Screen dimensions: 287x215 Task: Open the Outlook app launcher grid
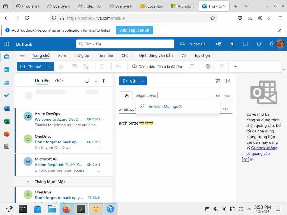[7, 44]
